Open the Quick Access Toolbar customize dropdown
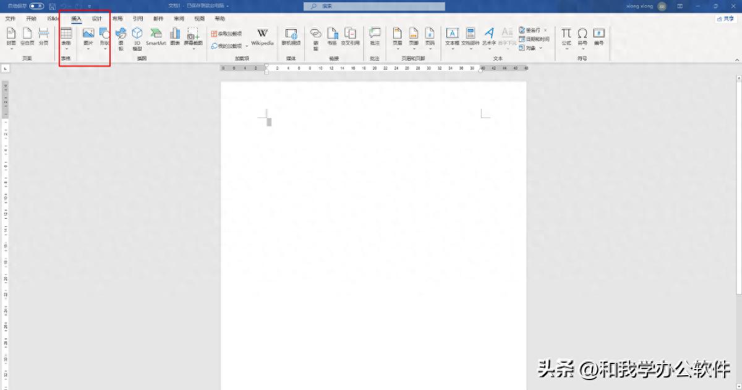This screenshot has height=390, width=742. coord(90,6)
